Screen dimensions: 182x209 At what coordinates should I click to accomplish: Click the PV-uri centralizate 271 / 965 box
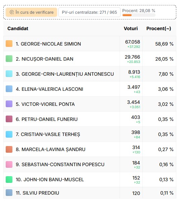pyautogui.click(x=89, y=12)
